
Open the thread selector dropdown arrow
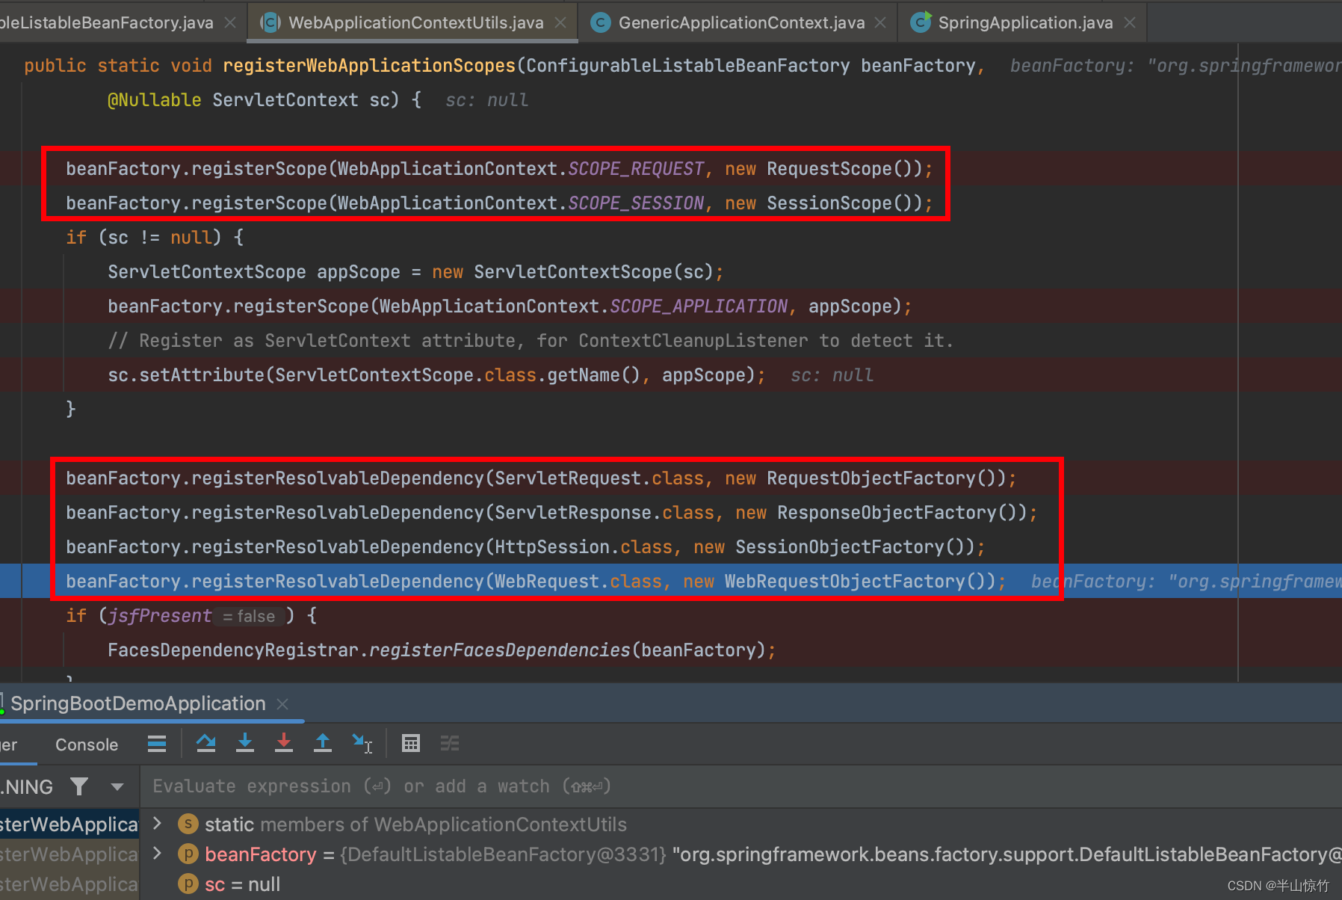point(117,786)
